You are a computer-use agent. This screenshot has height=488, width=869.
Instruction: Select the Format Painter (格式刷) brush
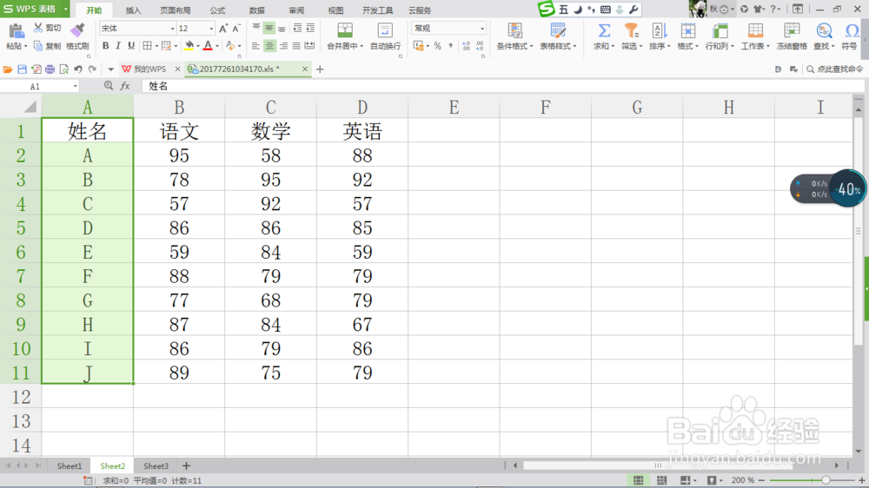pyautogui.click(x=77, y=30)
